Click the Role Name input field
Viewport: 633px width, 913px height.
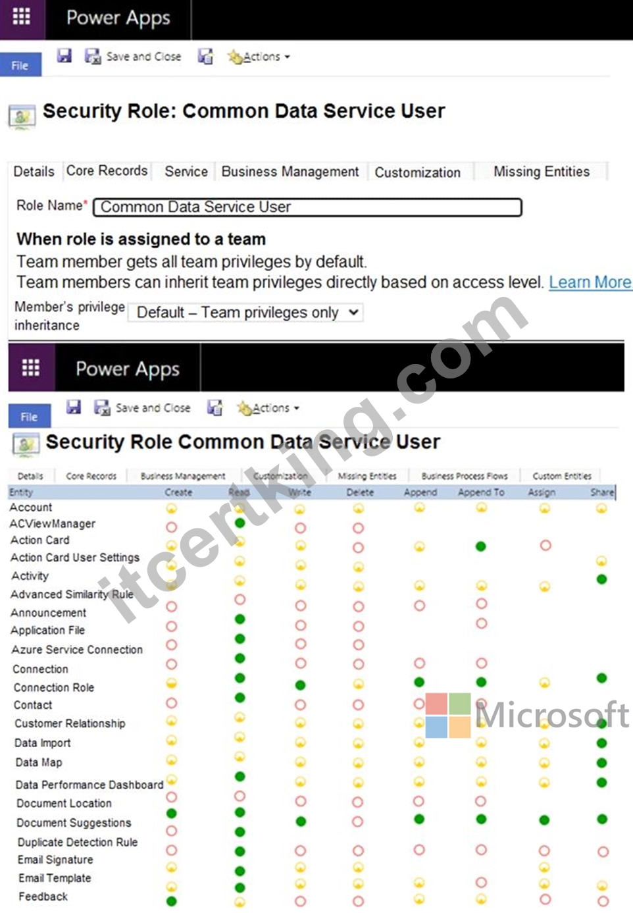click(x=307, y=207)
